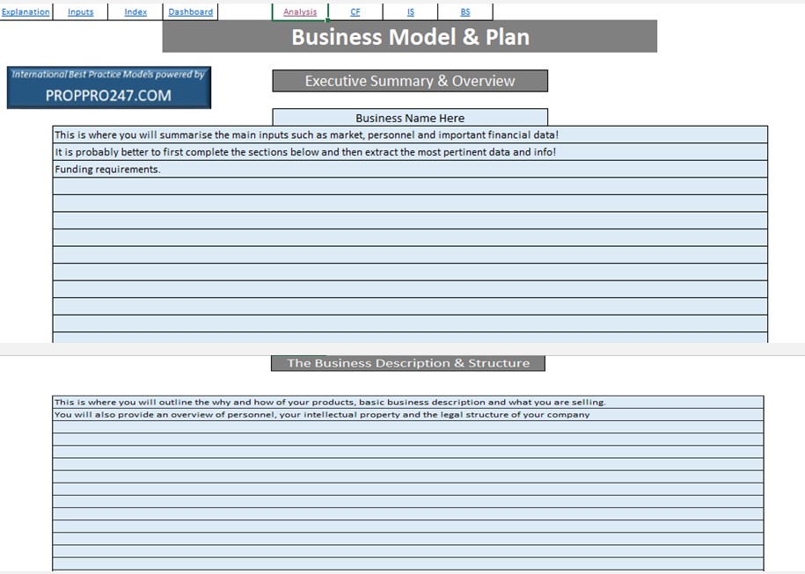This screenshot has width=805, height=574.
Task: Open the Explanation sheet link
Action: click(x=26, y=11)
